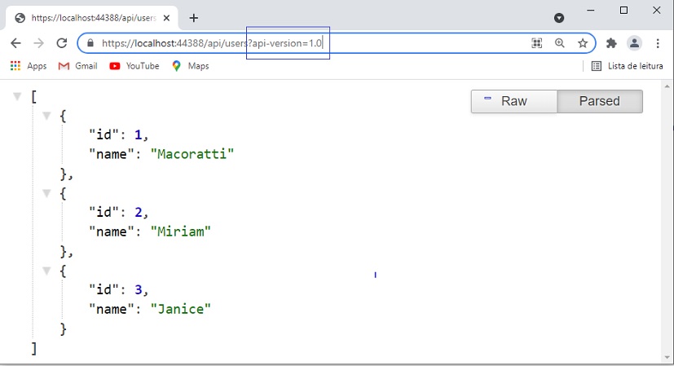
Task: Collapse the object containing Janice
Action: pos(46,271)
